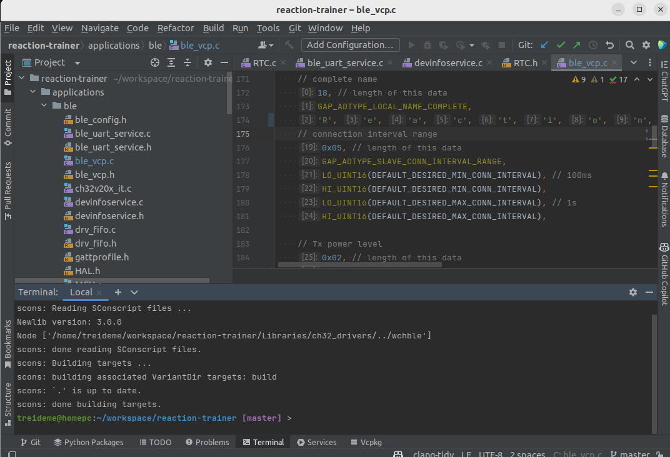Click the Rollback undo arrow icon

pyautogui.click(x=609, y=45)
